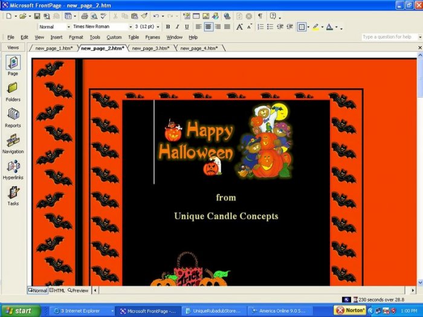
Task: Open Folders view in Views bar
Action: click(13, 92)
